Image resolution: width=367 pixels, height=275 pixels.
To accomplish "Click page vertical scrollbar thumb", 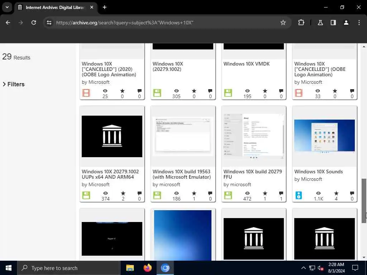I will [364, 201].
